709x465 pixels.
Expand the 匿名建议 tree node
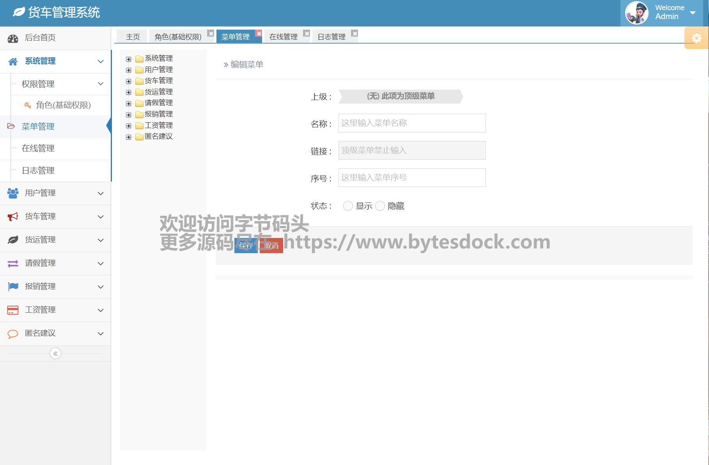pos(129,137)
